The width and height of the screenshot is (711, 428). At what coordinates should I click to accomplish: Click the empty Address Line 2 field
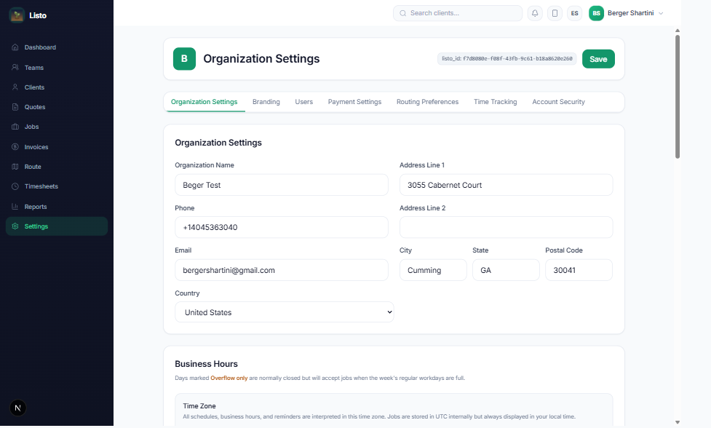(x=506, y=227)
